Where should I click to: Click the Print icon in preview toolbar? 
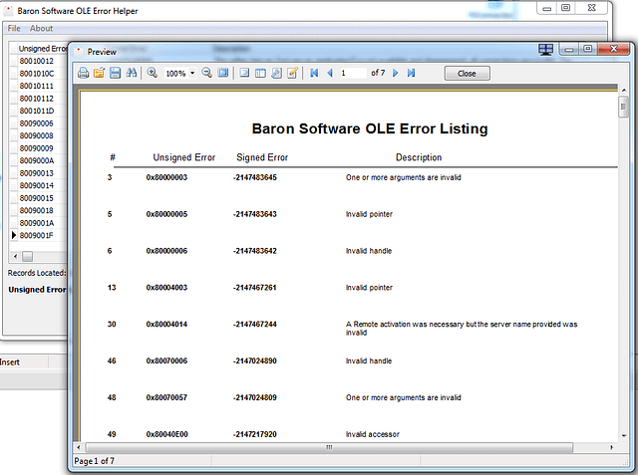[x=84, y=73]
